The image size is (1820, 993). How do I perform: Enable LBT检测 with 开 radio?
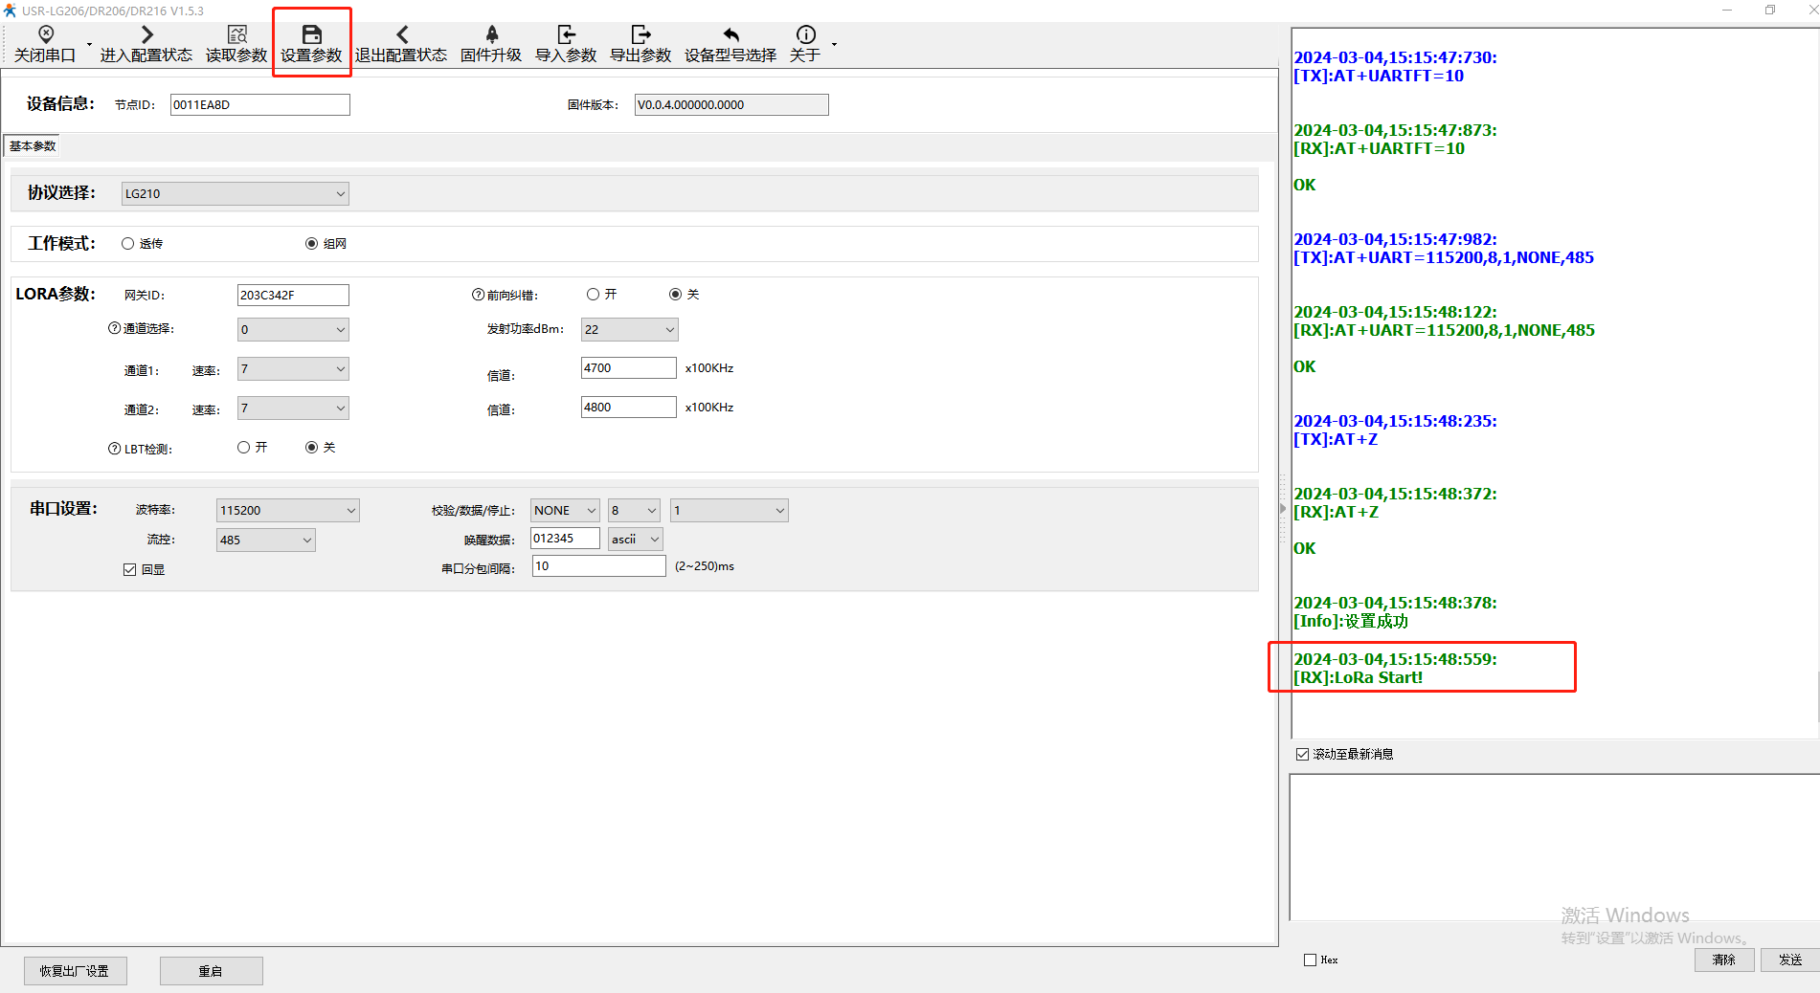click(x=243, y=448)
